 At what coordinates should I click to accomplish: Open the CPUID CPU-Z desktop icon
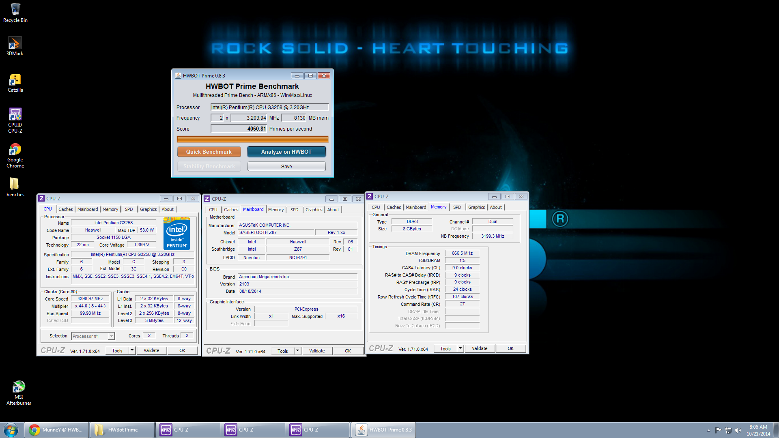point(15,120)
